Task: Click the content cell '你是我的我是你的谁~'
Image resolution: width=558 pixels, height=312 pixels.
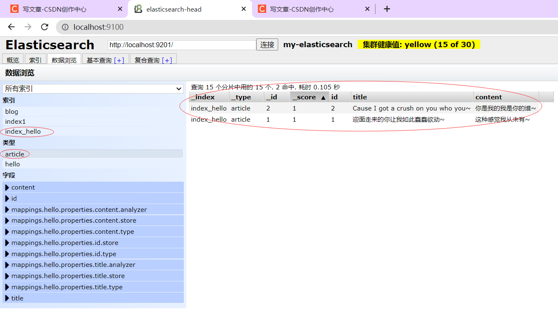Action: tap(505, 108)
